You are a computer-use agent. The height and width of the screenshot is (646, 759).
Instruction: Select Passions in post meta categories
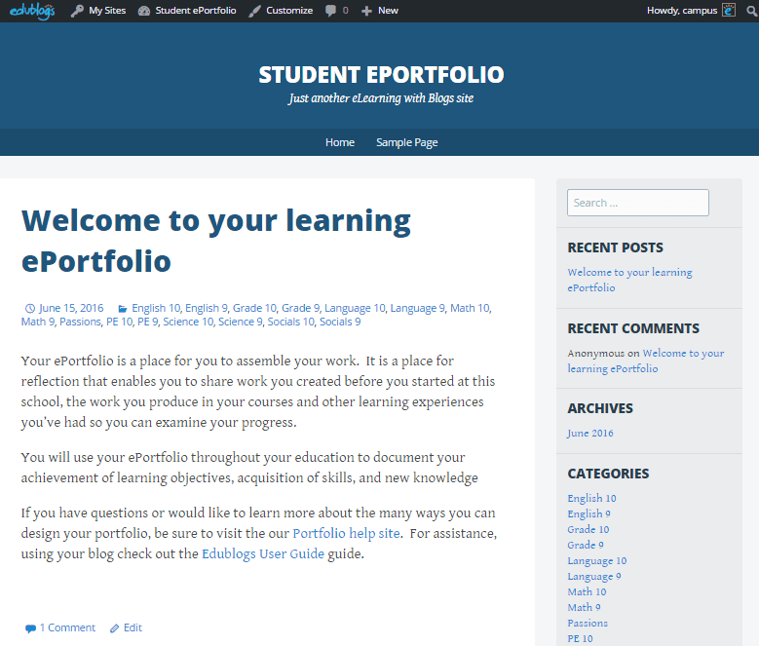(x=80, y=322)
